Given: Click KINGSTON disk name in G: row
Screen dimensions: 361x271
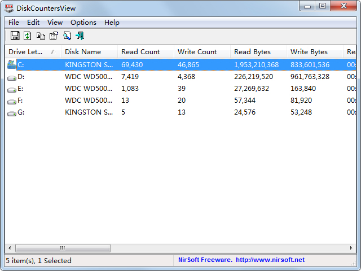Looking at the screenshot, I should point(89,112).
